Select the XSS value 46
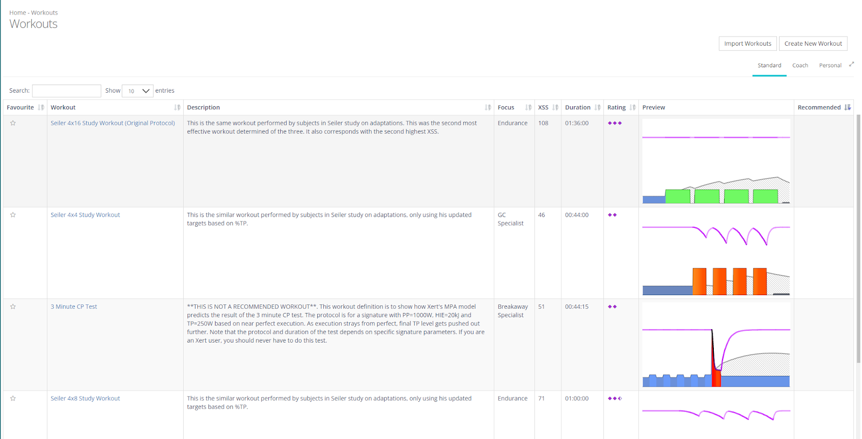This screenshot has width=862, height=439. pyautogui.click(x=541, y=215)
